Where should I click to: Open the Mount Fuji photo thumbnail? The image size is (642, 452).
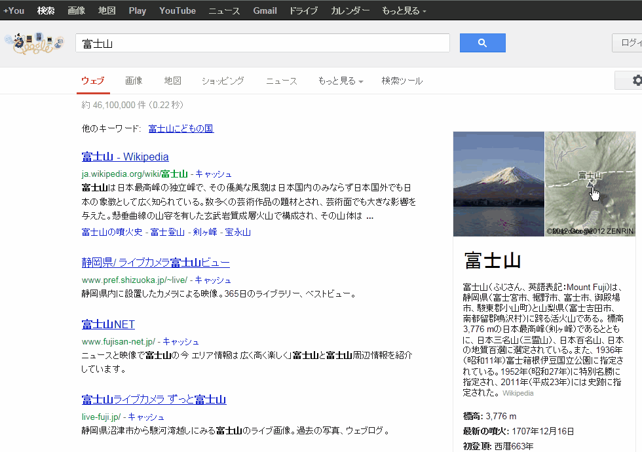click(499, 183)
